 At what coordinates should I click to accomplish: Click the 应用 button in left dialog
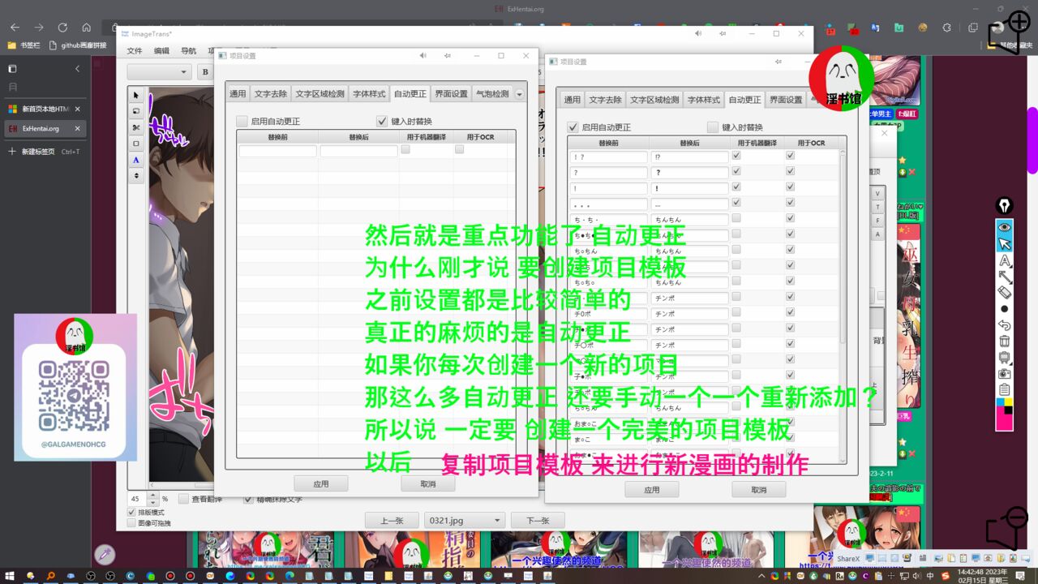(x=320, y=483)
